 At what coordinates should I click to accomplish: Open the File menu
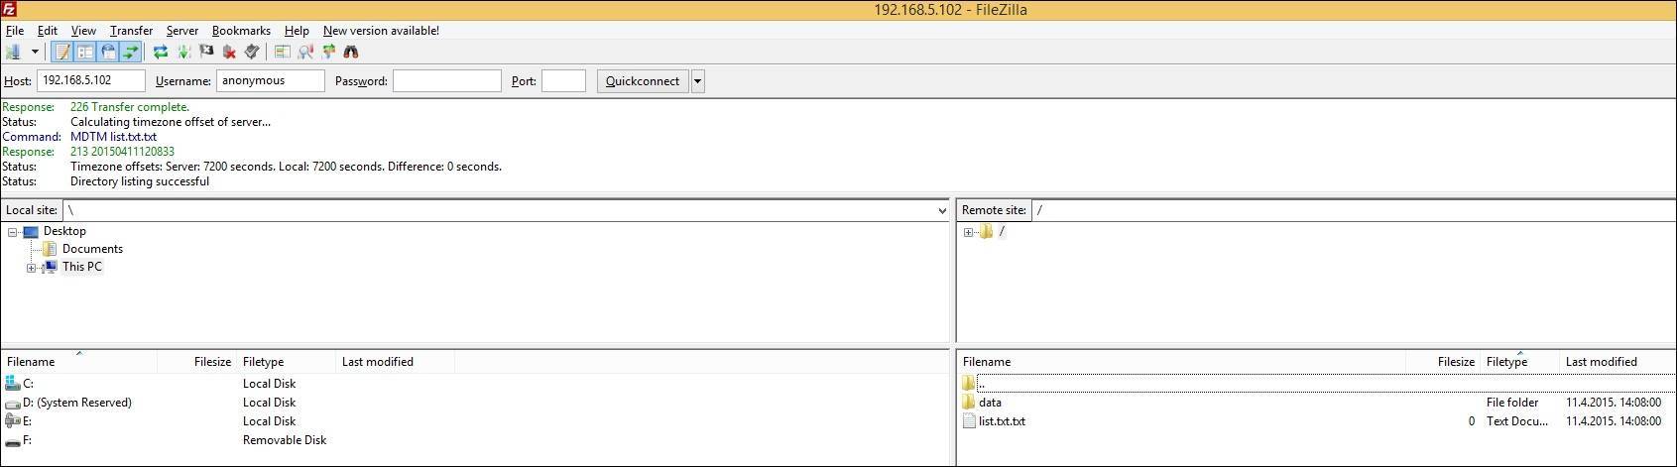click(x=15, y=31)
